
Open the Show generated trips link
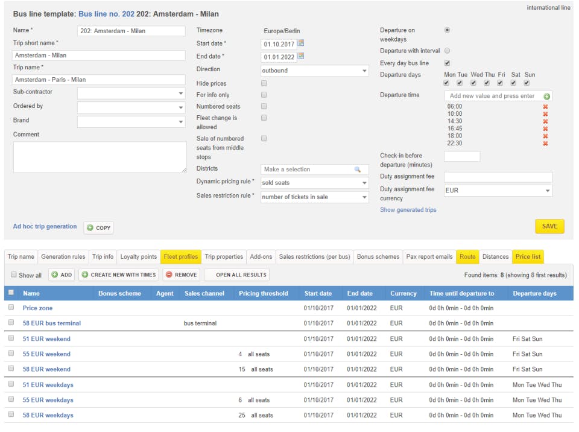pos(408,210)
